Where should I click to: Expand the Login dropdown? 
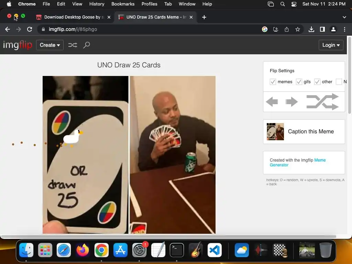(331, 45)
